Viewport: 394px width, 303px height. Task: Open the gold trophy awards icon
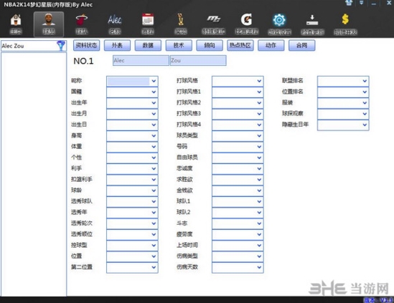[181, 20]
